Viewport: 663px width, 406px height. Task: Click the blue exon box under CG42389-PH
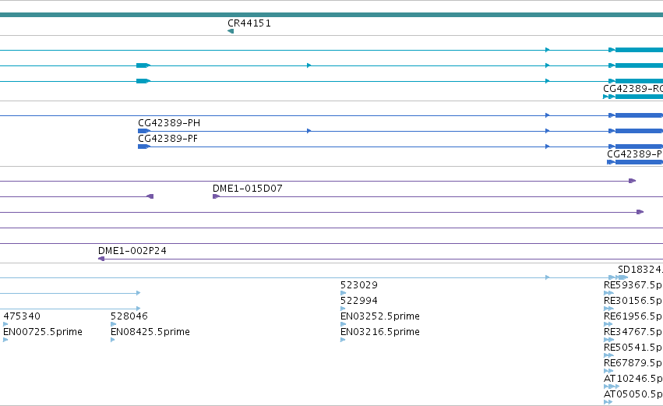click(144, 131)
